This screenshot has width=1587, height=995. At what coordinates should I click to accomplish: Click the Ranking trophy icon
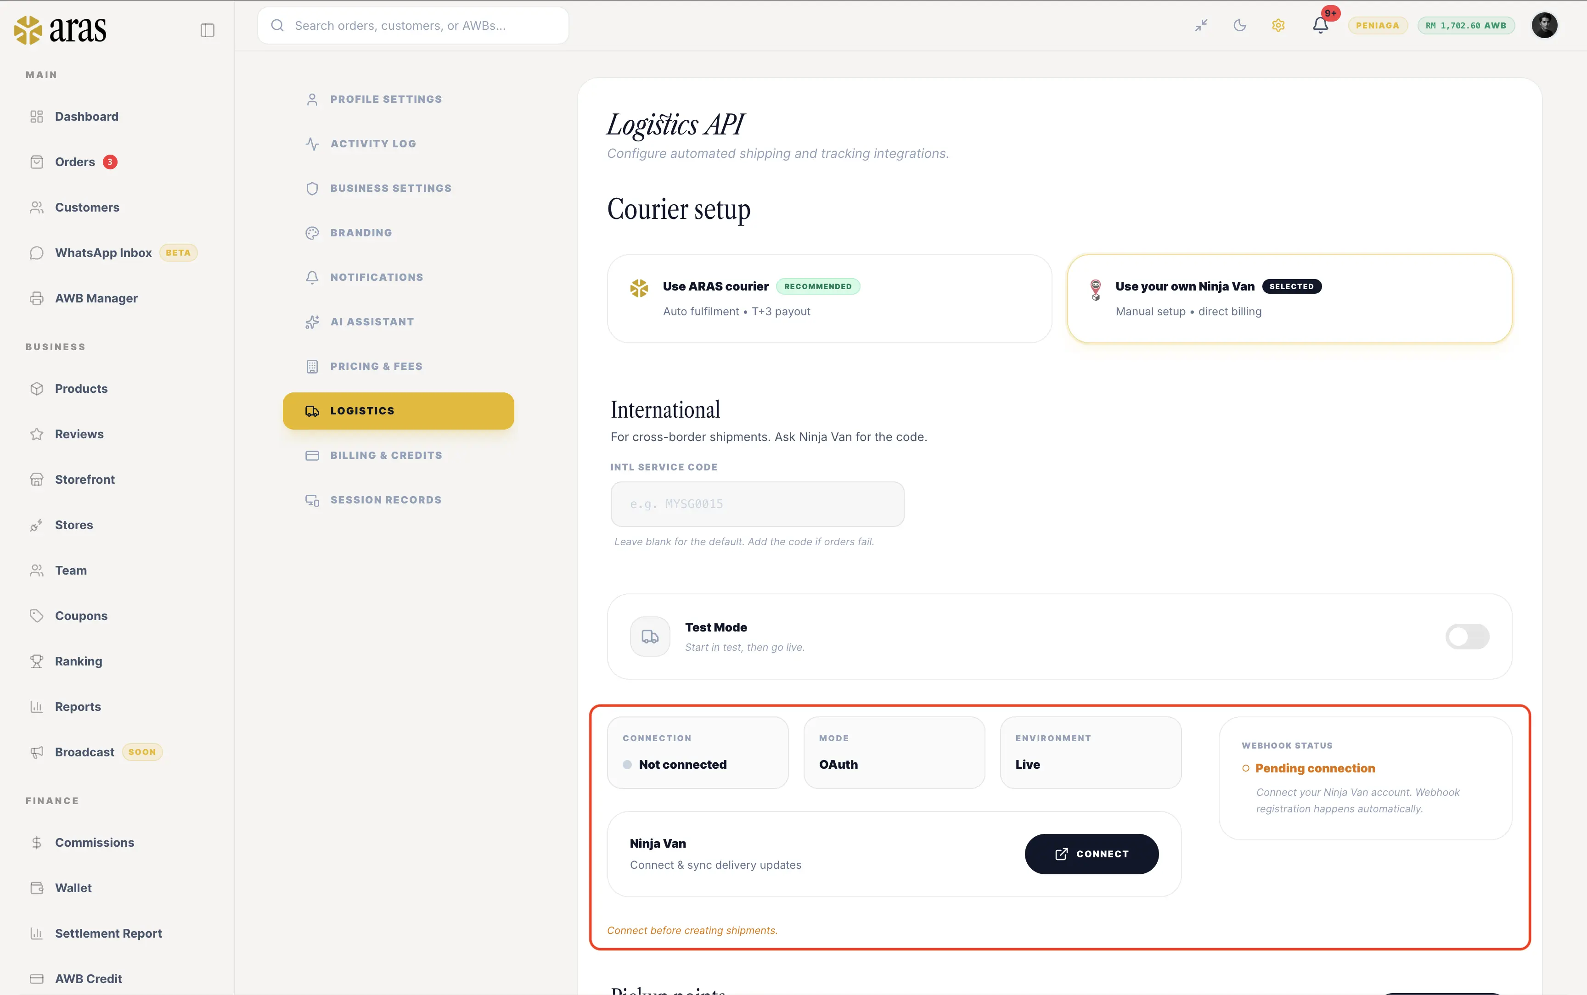click(37, 661)
